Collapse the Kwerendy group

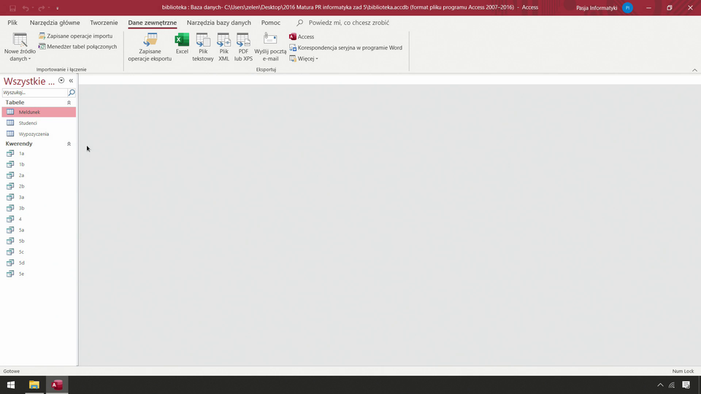coord(69,144)
